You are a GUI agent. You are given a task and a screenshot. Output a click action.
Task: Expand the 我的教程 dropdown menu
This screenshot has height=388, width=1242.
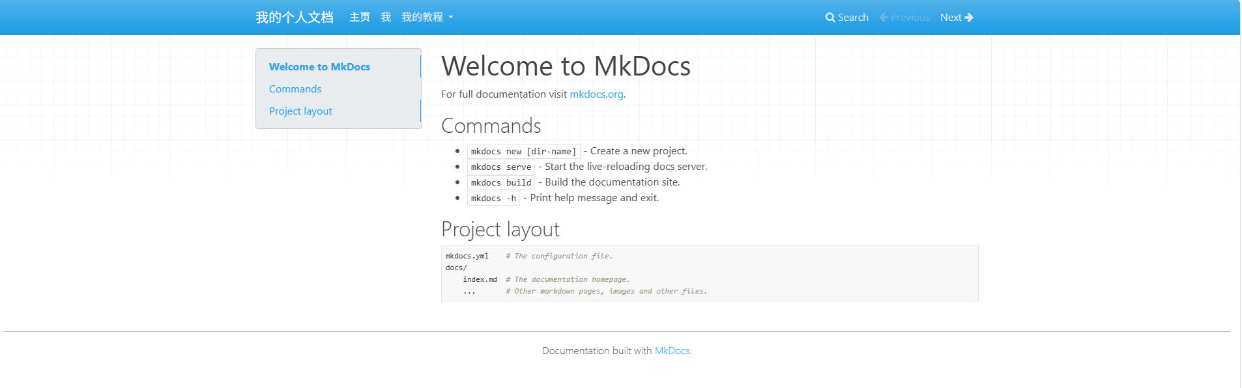coord(427,18)
